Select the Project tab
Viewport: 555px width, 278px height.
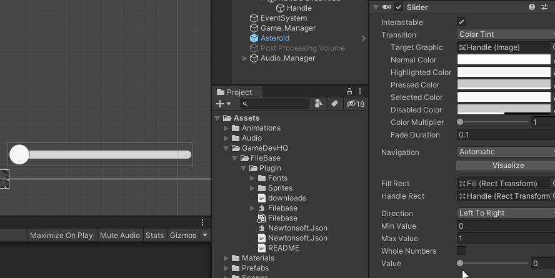(x=236, y=92)
